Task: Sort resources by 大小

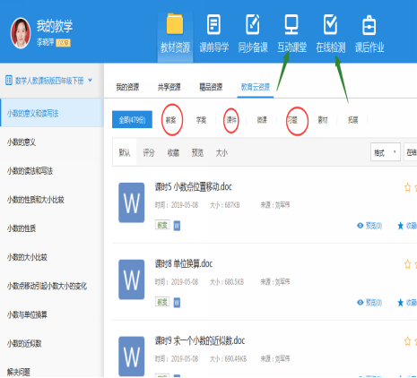Action: pyautogui.click(x=222, y=152)
